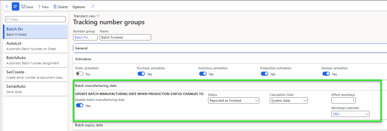Click the Delete button label
The width and height of the screenshot is (387, 131).
tap(62, 7)
